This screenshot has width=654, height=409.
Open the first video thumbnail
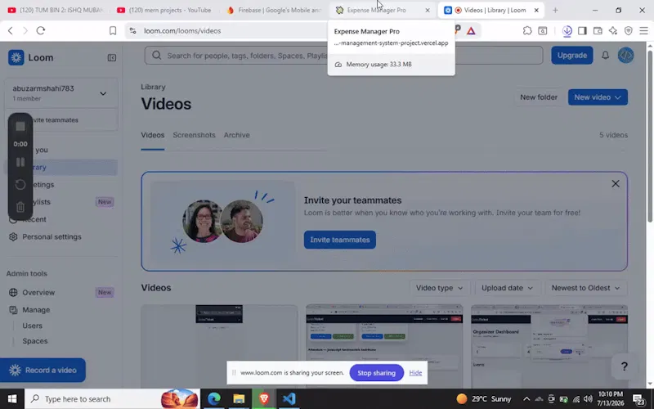tap(219, 346)
